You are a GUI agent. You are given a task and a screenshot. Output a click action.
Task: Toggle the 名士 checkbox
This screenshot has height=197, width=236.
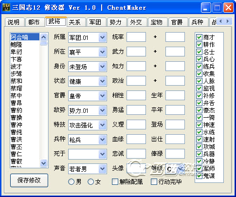199,52
